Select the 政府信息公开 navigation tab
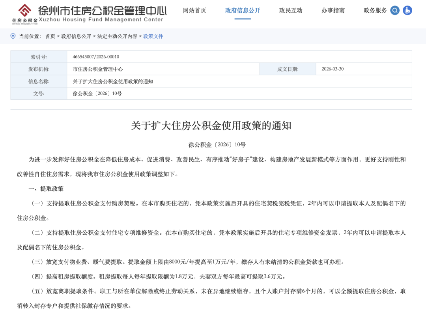 243,11
